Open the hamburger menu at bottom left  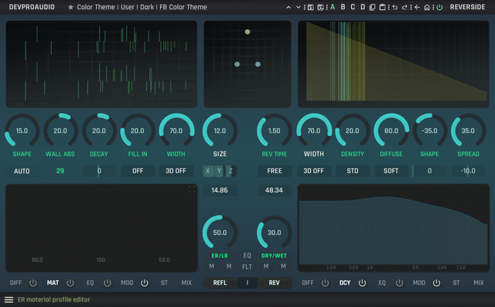point(9,299)
